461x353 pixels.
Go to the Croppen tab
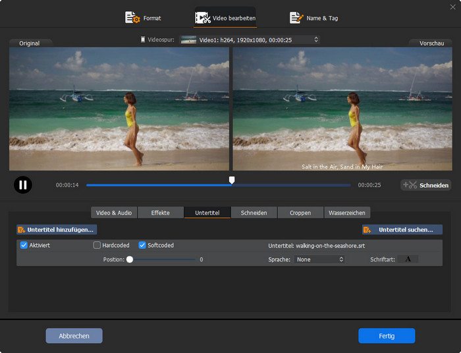pyautogui.click(x=300, y=213)
